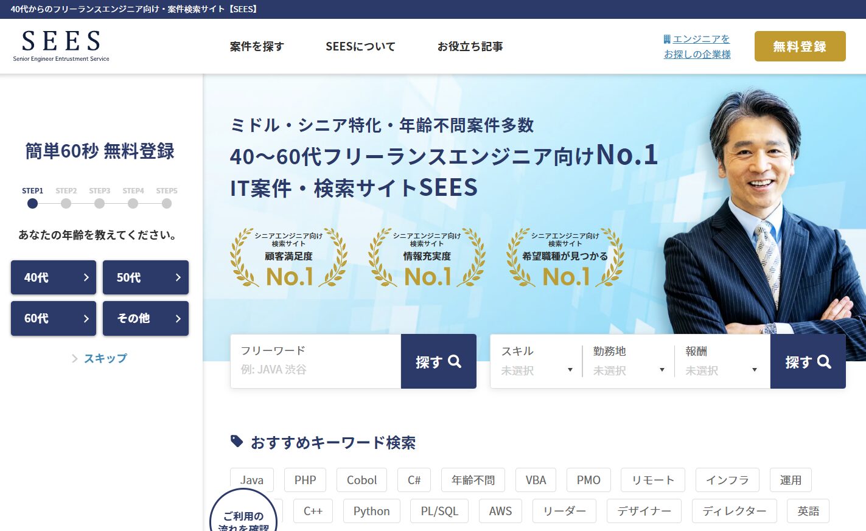Focus the フリーワード search input field
Viewport: 866px width, 531px height.
click(315, 369)
